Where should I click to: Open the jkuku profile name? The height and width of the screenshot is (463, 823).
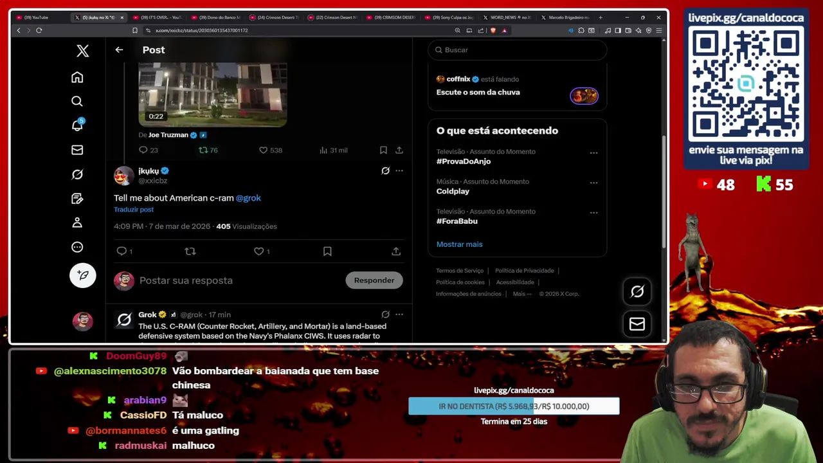149,170
